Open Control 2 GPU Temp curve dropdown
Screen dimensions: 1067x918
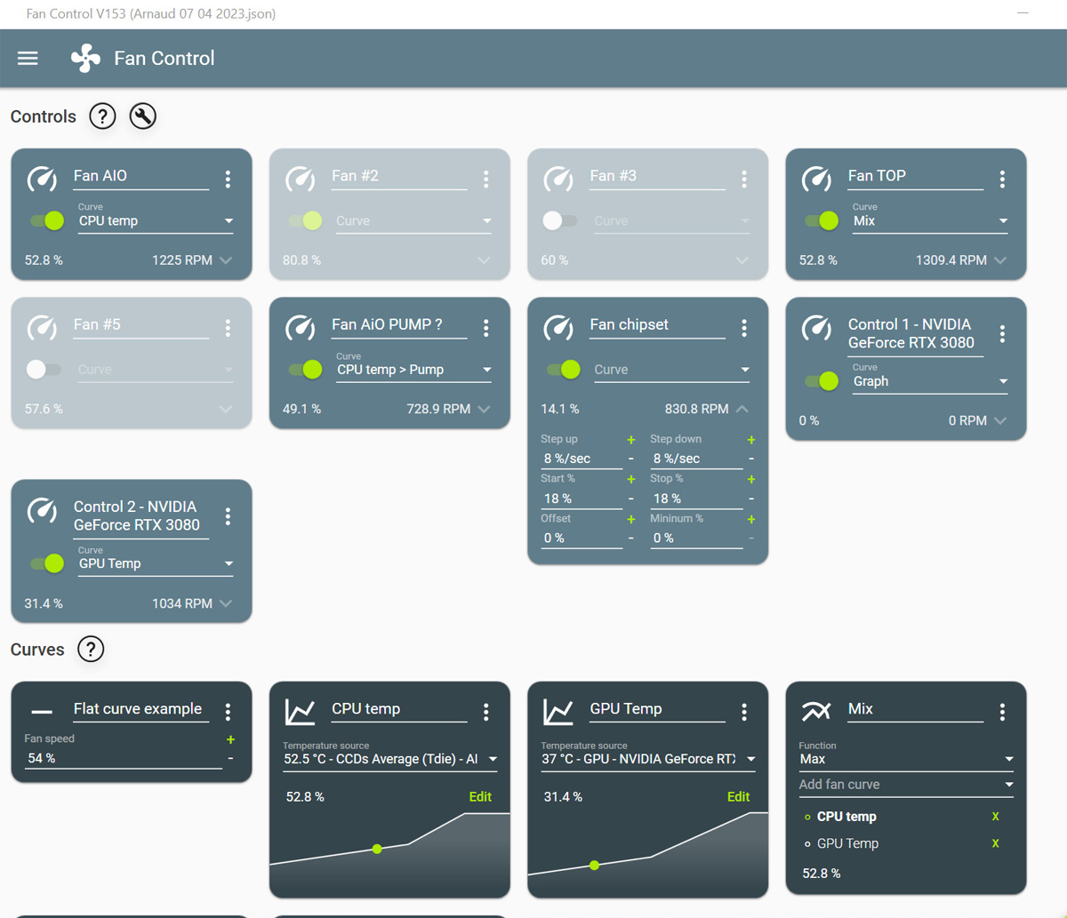click(156, 563)
